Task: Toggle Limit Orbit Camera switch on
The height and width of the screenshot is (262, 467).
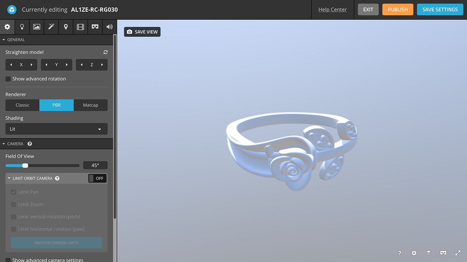Action: click(97, 178)
